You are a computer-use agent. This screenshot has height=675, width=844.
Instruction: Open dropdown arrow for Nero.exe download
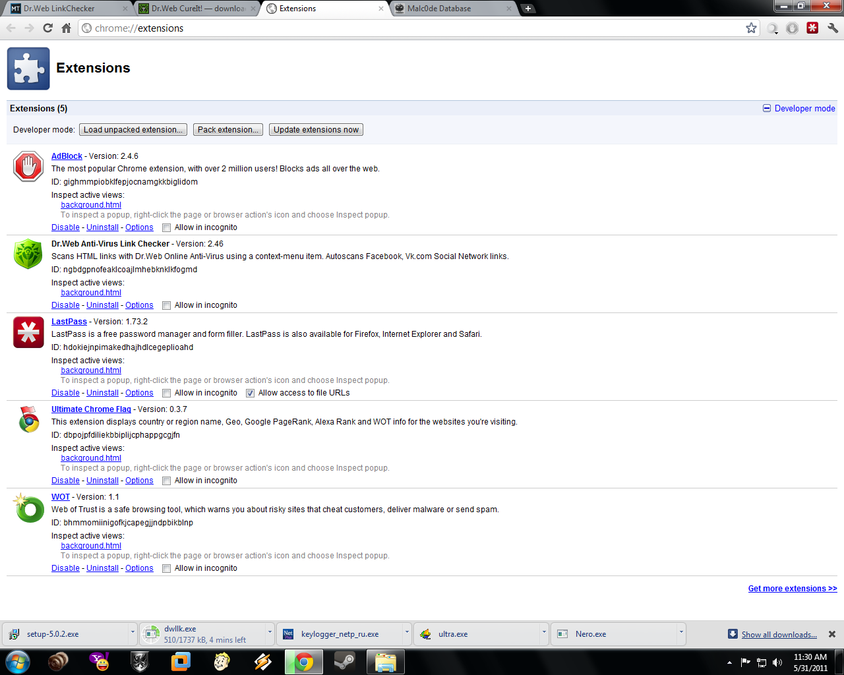click(681, 633)
